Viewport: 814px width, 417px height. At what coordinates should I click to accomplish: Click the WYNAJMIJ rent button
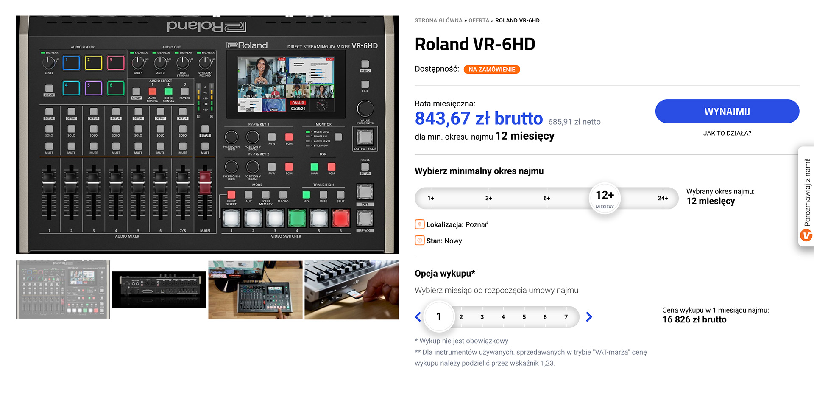727,112
